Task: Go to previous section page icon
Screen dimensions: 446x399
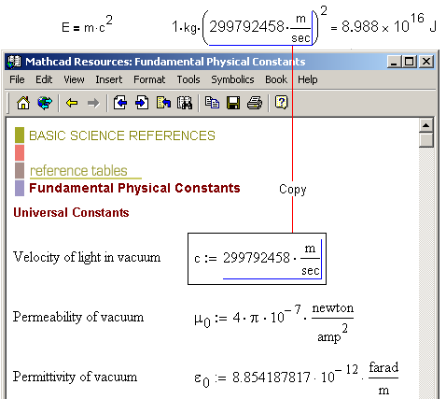Action: (120, 103)
